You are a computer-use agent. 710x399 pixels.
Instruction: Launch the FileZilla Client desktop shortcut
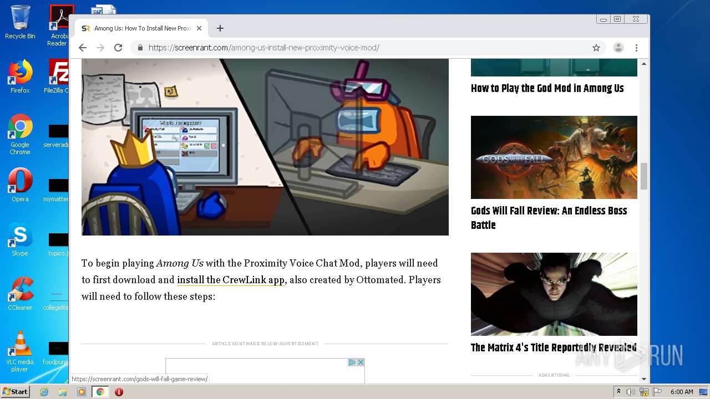[x=58, y=76]
